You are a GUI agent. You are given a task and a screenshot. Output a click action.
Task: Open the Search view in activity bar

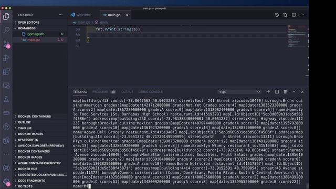pos(6,30)
